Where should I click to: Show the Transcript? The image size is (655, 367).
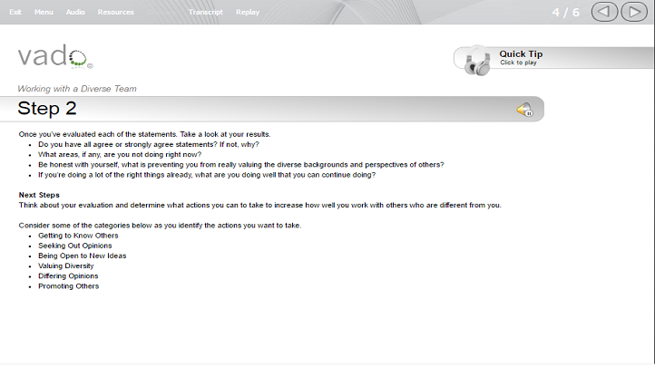tap(206, 12)
